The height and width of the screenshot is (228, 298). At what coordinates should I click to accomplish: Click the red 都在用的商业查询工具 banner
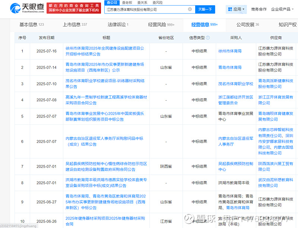74,8
